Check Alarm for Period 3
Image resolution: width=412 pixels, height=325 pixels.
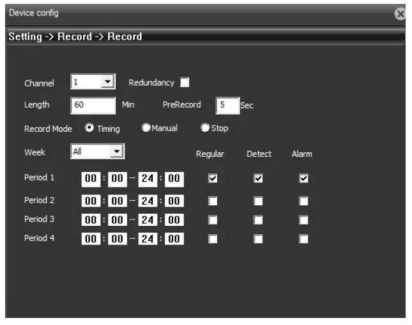303,220
